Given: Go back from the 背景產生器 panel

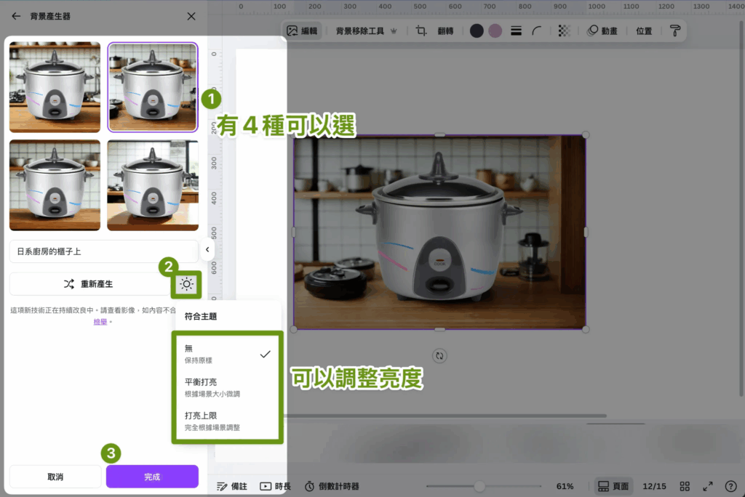Looking at the screenshot, I should pyautogui.click(x=16, y=16).
